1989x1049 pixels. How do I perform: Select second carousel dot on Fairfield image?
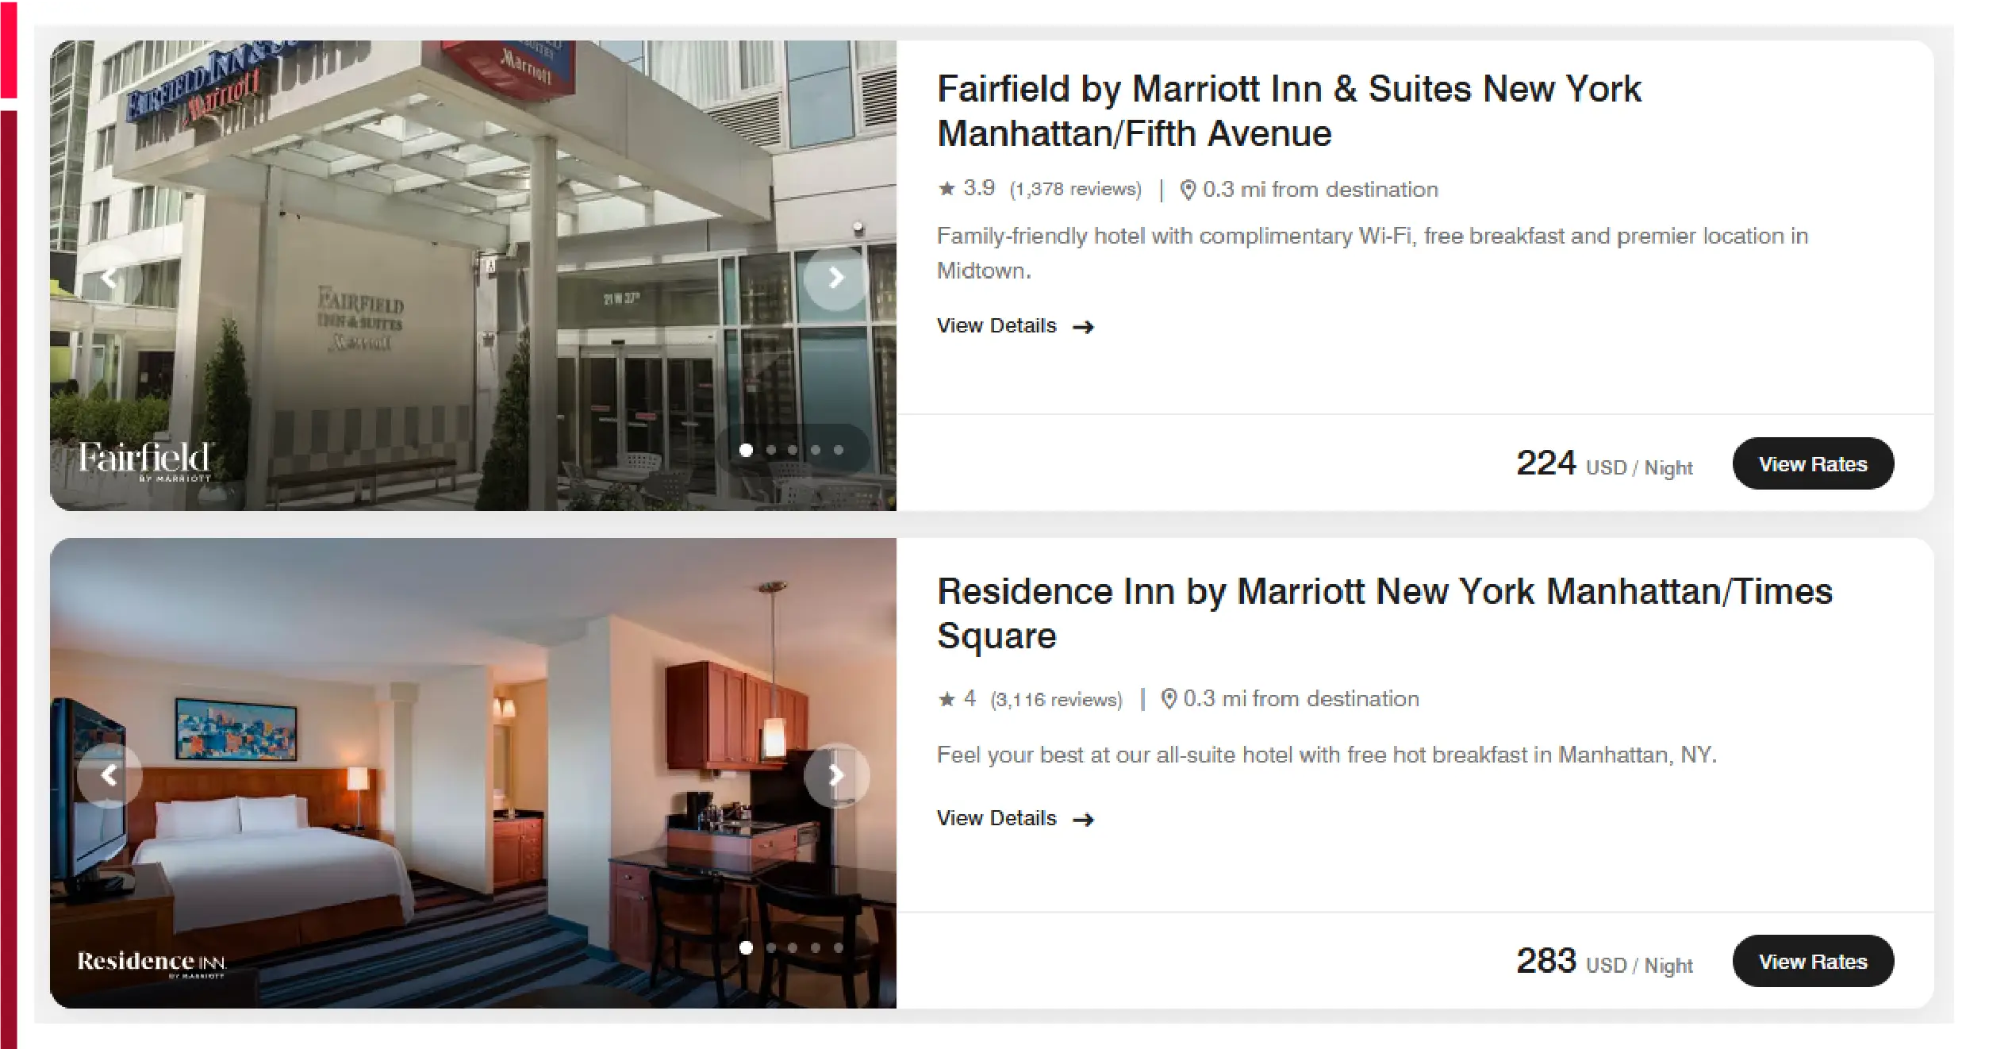click(770, 450)
